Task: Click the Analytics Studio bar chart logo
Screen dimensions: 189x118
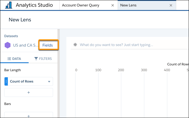Action: pos(9,5)
